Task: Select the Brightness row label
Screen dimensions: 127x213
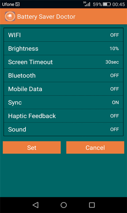Action: (x=23, y=49)
